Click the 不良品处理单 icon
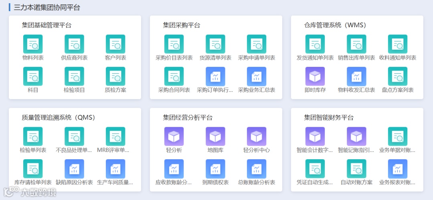The width and height of the screenshot is (433, 200). (74, 136)
